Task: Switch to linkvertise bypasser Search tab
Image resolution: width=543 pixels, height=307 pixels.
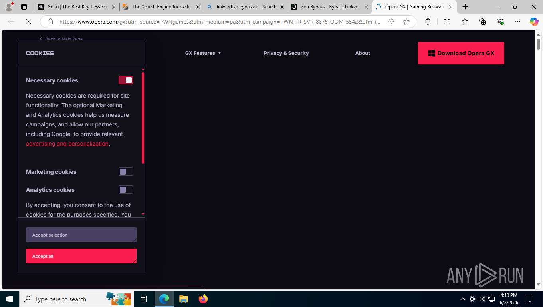Action: (246, 7)
